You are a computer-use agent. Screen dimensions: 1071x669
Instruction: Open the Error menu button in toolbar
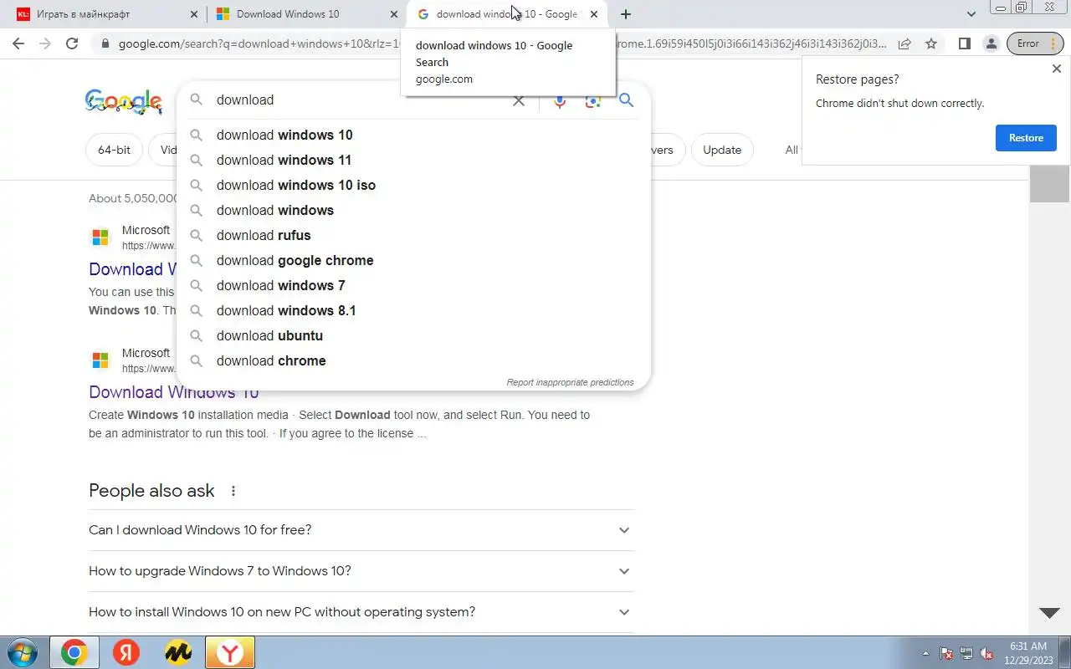1034,43
